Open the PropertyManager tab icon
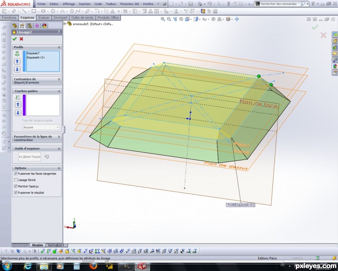 coord(22,26)
